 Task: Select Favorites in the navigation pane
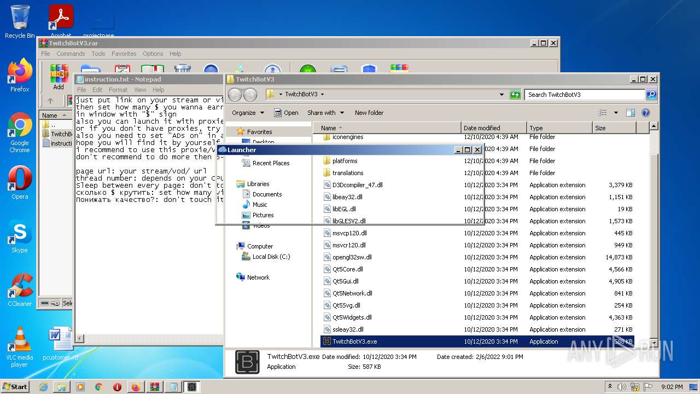tap(259, 132)
